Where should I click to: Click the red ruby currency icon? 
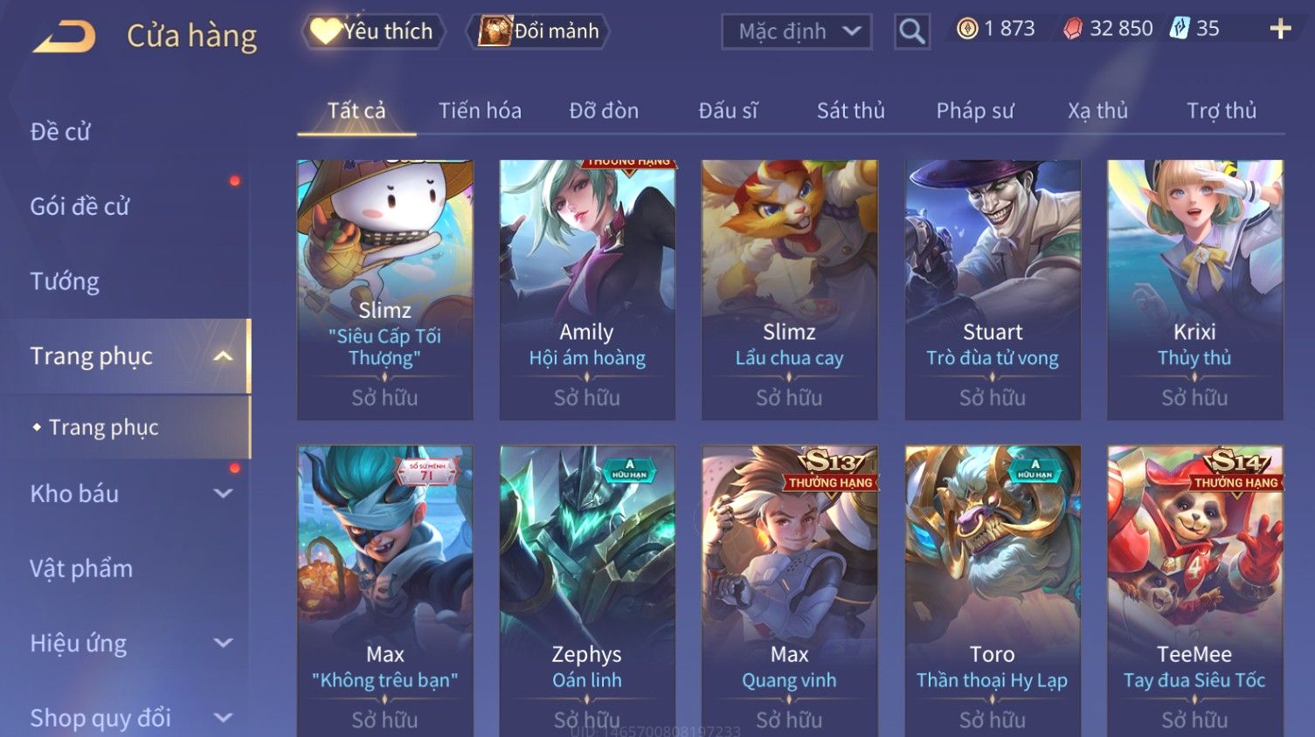click(1072, 29)
